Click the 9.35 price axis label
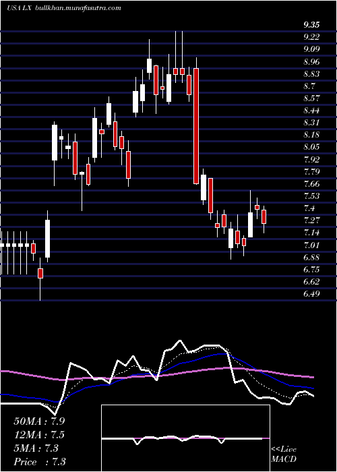Screen dimensions: 337x472 (x=311, y=25)
